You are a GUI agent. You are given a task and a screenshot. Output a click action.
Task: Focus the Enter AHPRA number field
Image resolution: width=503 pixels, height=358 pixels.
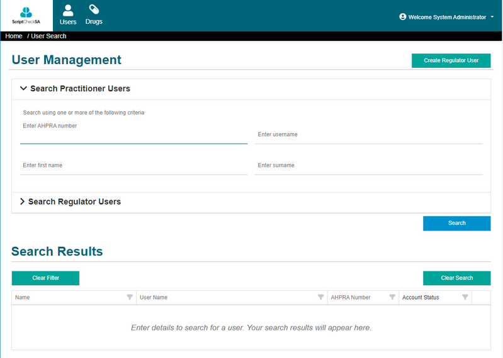pos(133,137)
